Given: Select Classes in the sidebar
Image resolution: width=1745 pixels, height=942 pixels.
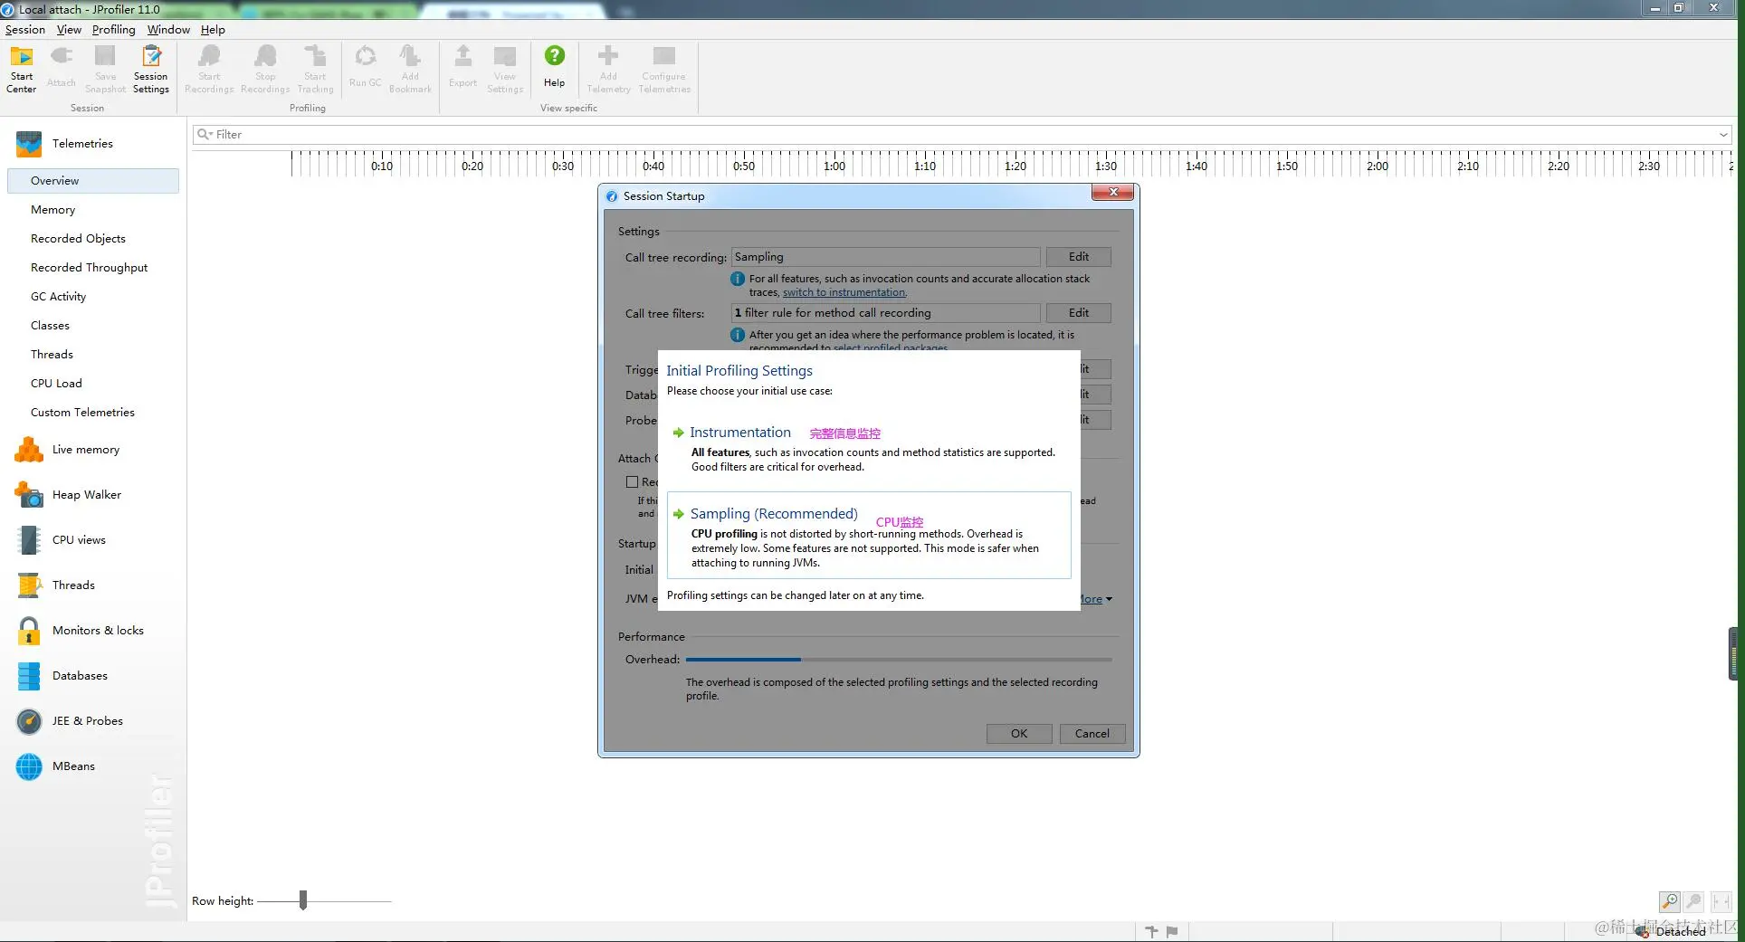Looking at the screenshot, I should (x=50, y=325).
